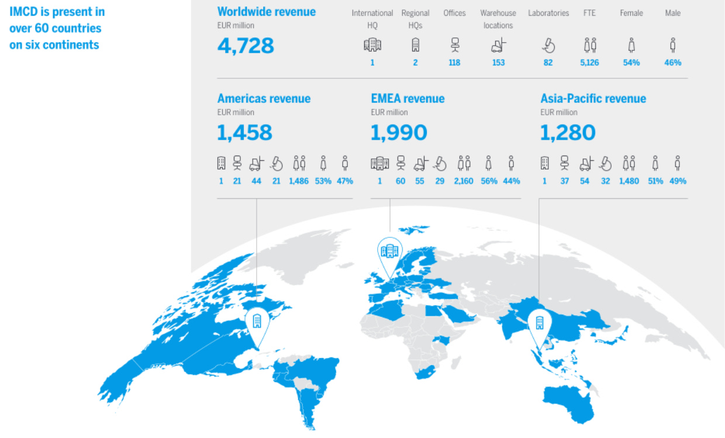The image size is (725, 438).
Task: Click the Asia-Pacific offices chair icon
Action: pyautogui.click(x=564, y=163)
